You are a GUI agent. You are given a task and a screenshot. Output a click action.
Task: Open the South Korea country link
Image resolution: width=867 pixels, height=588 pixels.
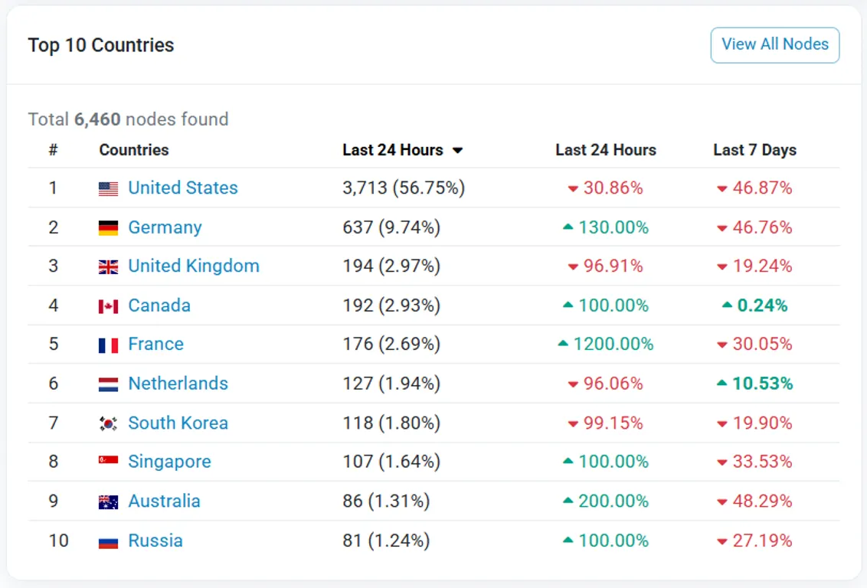(178, 423)
